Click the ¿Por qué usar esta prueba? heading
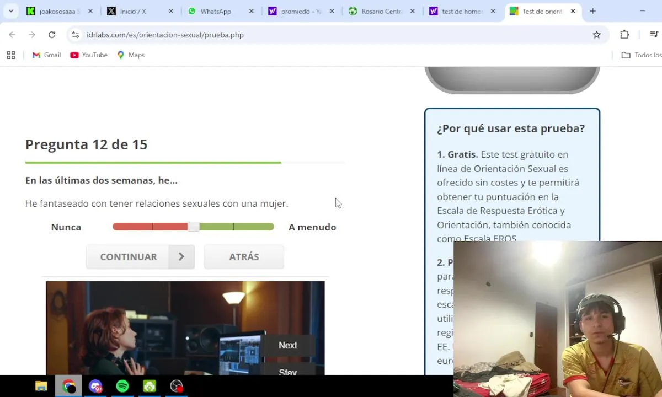The image size is (662, 397). point(511,128)
